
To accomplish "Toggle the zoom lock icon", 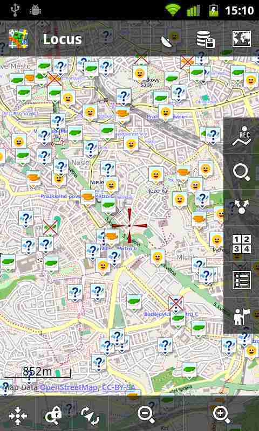I will 53,415.
